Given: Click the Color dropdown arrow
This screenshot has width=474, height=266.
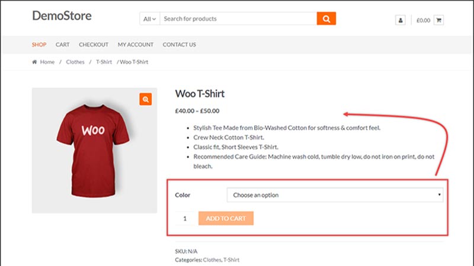Looking at the screenshot, I should (439, 195).
